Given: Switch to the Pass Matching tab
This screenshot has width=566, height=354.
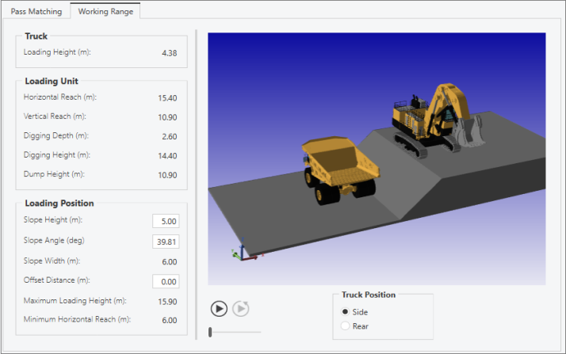Looking at the screenshot, I should pyautogui.click(x=36, y=12).
